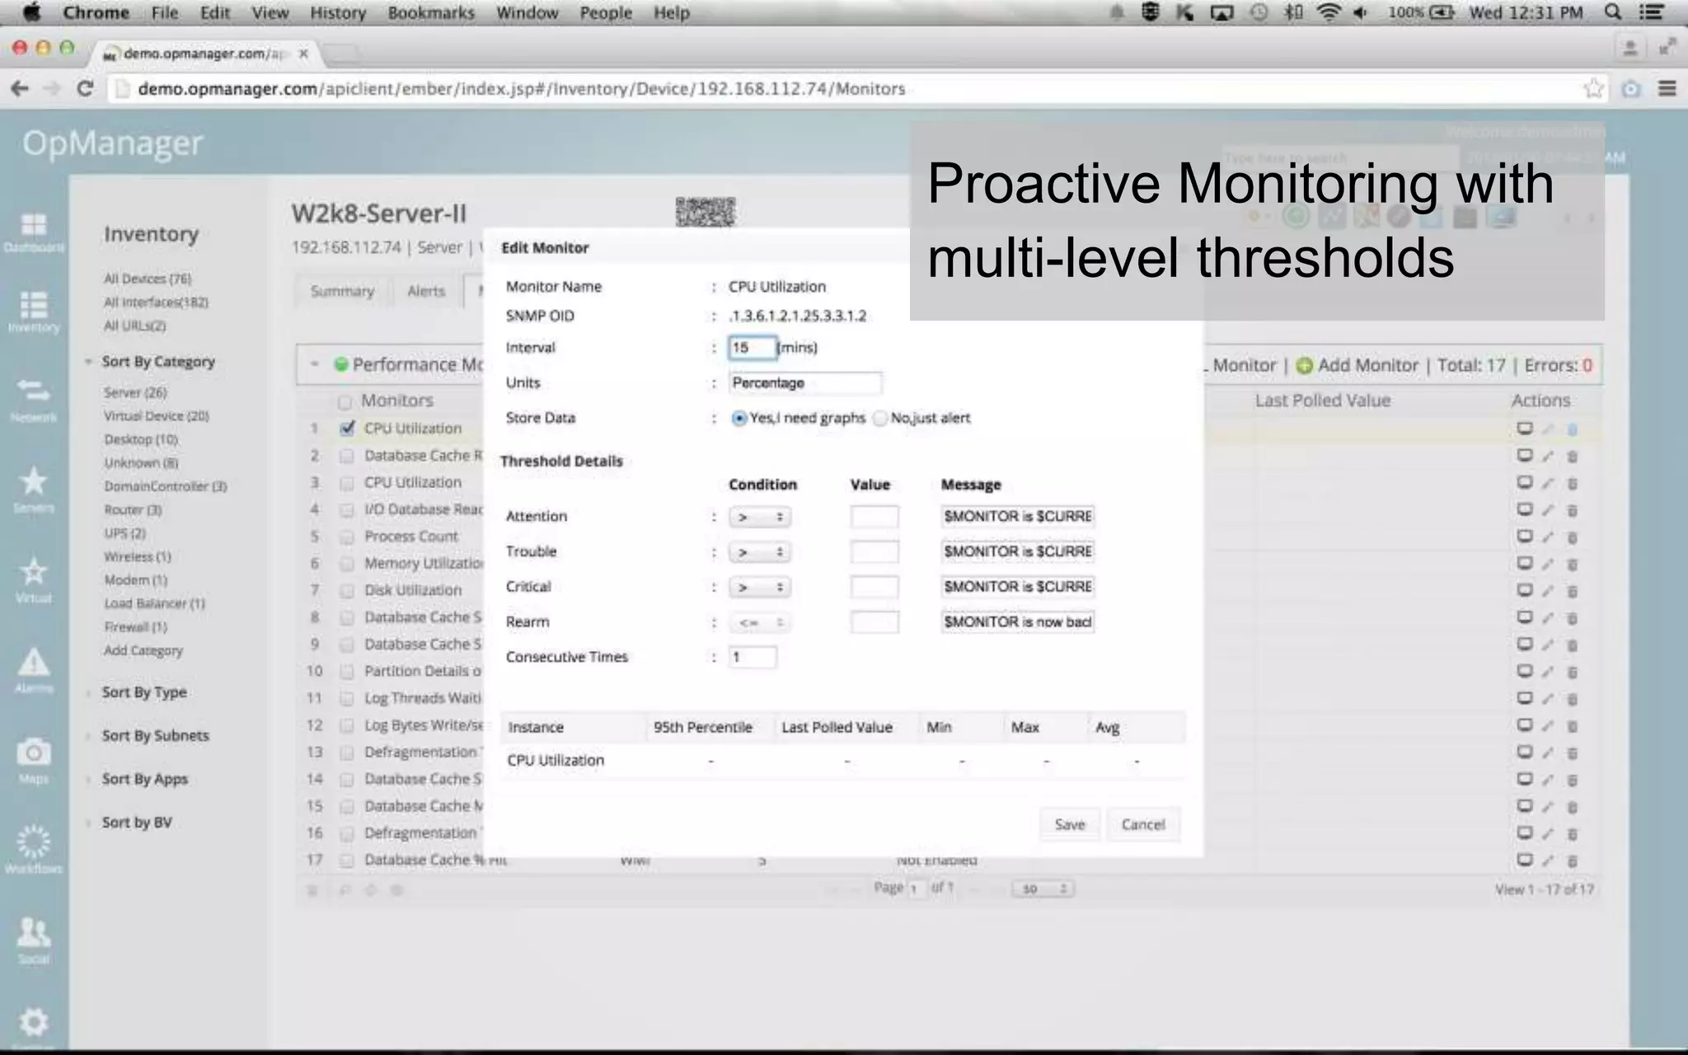Screen dimensions: 1688x1055
Task: Open the Network sidebar icon
Action: pyautogui.click(x=33, y=390)
